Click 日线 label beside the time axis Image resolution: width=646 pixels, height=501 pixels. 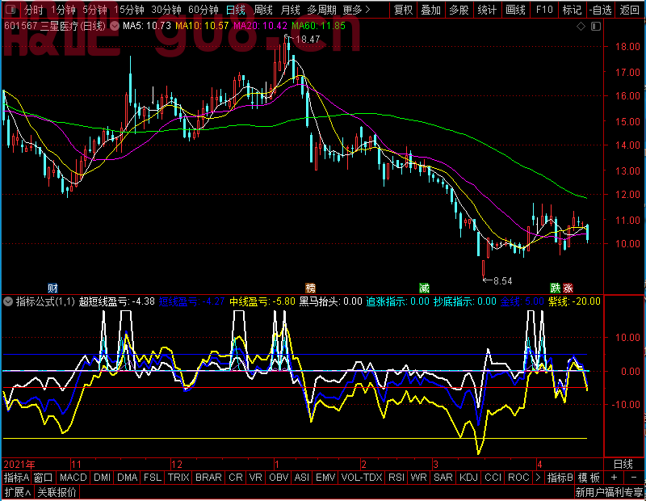coord(623,464)
